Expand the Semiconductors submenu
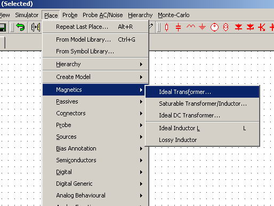 [95, 160]
